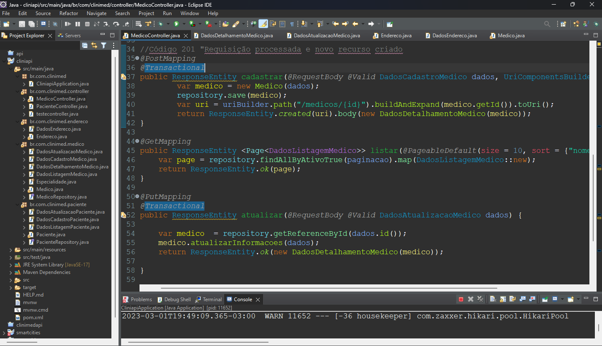Switch to the Debug perspective icon

pos(596,24)
